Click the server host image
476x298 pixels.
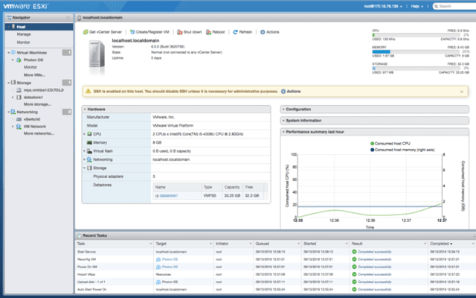[97, 57]
